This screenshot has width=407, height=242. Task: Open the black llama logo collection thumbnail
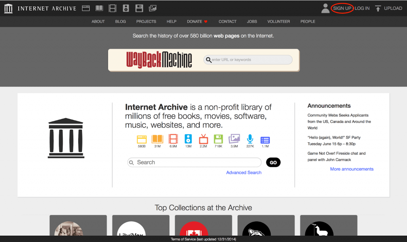tap(329, 225)
